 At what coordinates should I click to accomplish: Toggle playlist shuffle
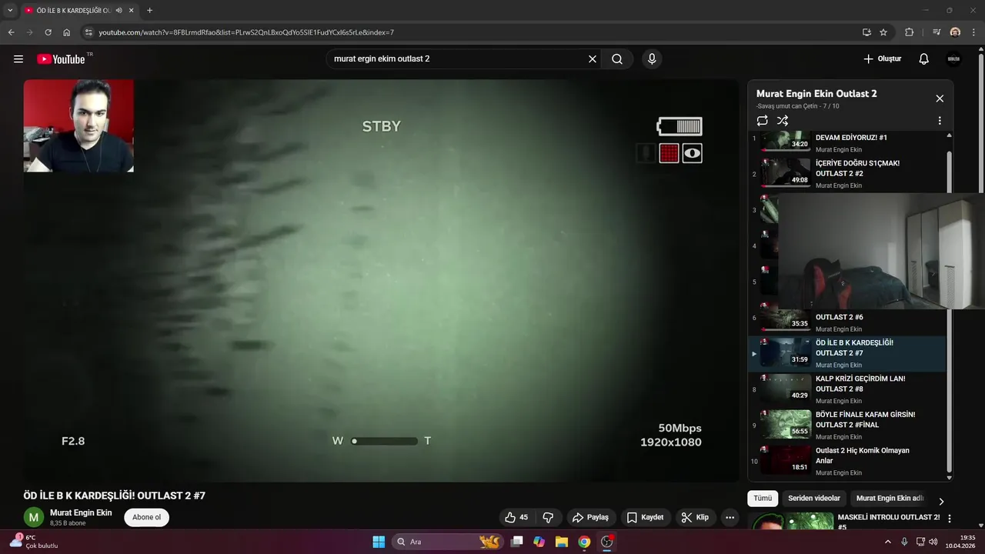[783, 121]
